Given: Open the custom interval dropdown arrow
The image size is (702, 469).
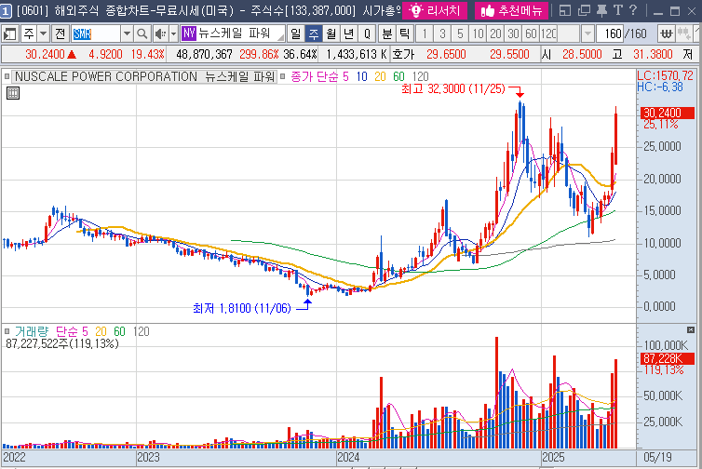Looking at the screenshot, I should 587,33.
